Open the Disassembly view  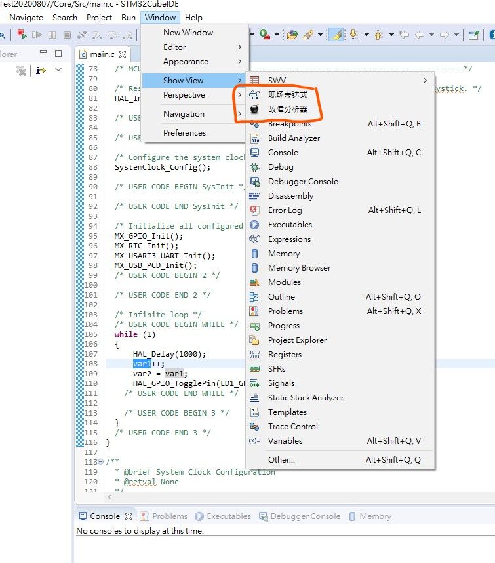point(340,196)
